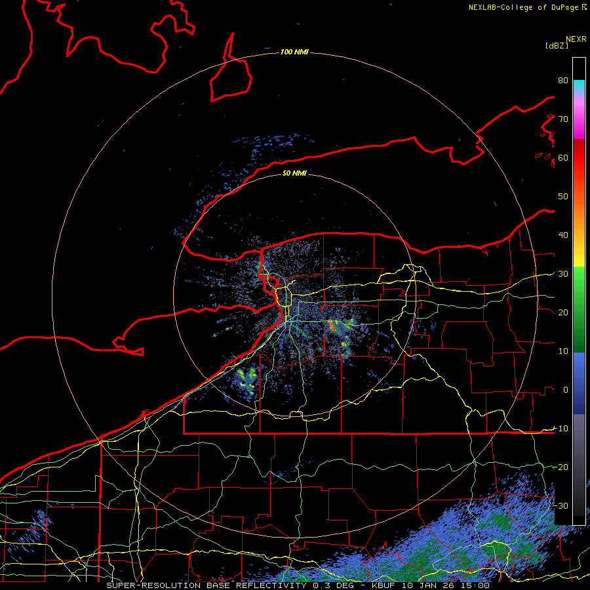Click the 40 dBZ scale value
This screenshot has width=590, height=590.
[x=563, y=235]
